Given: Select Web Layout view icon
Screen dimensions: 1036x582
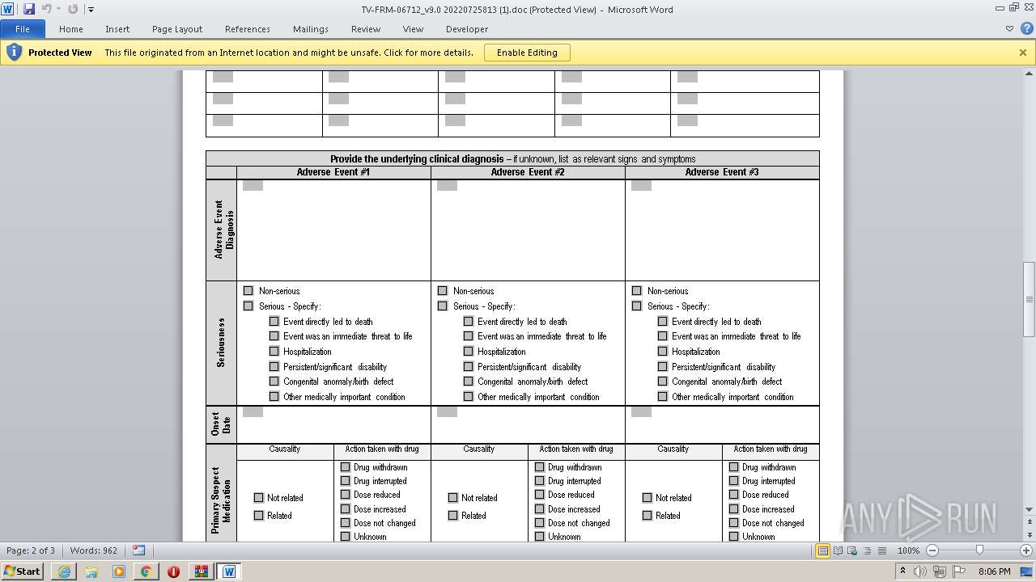Looking at the screenshot, I should point(851,550).
